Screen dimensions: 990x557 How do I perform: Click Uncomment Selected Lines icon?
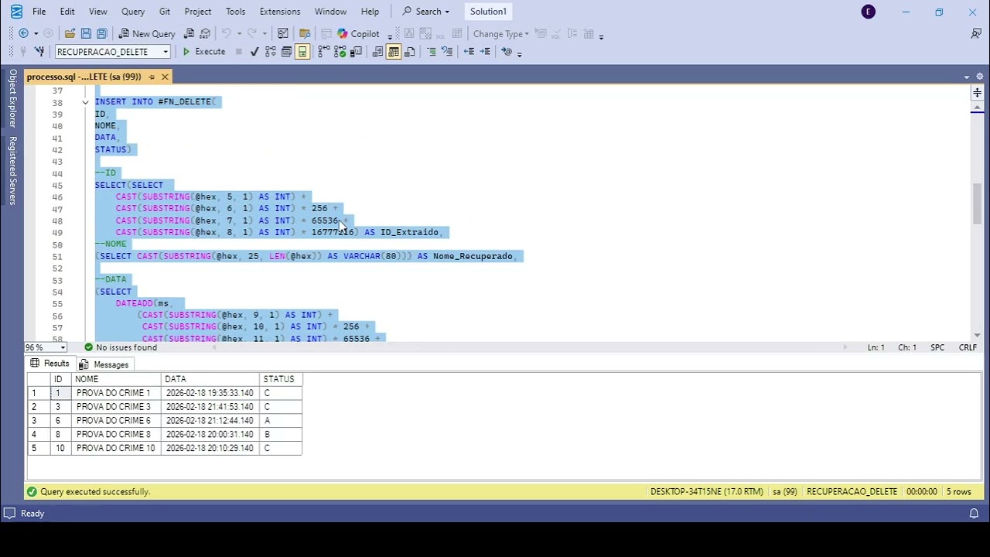pos(447,52)
